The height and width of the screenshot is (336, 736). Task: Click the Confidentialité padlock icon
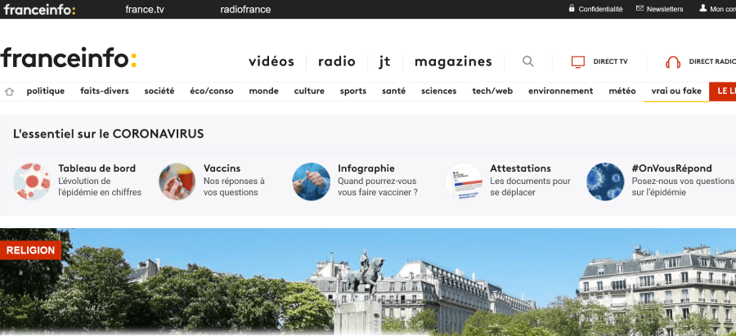[572, 8]
